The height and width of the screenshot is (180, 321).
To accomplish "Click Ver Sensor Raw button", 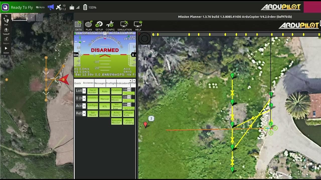I will (x=116, y=106).
